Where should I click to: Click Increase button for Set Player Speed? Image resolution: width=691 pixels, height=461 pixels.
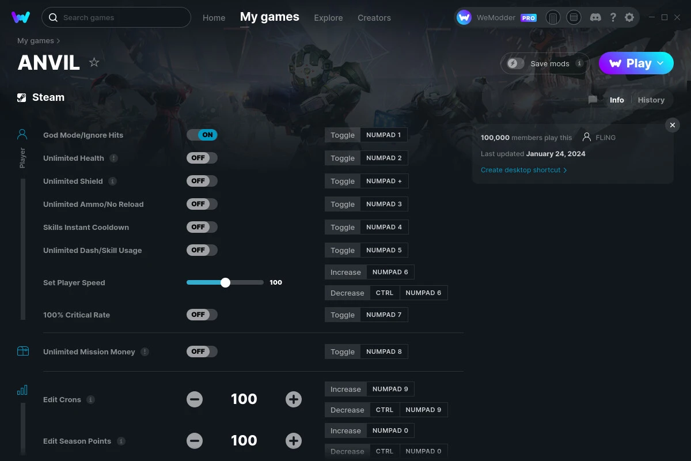345,272
